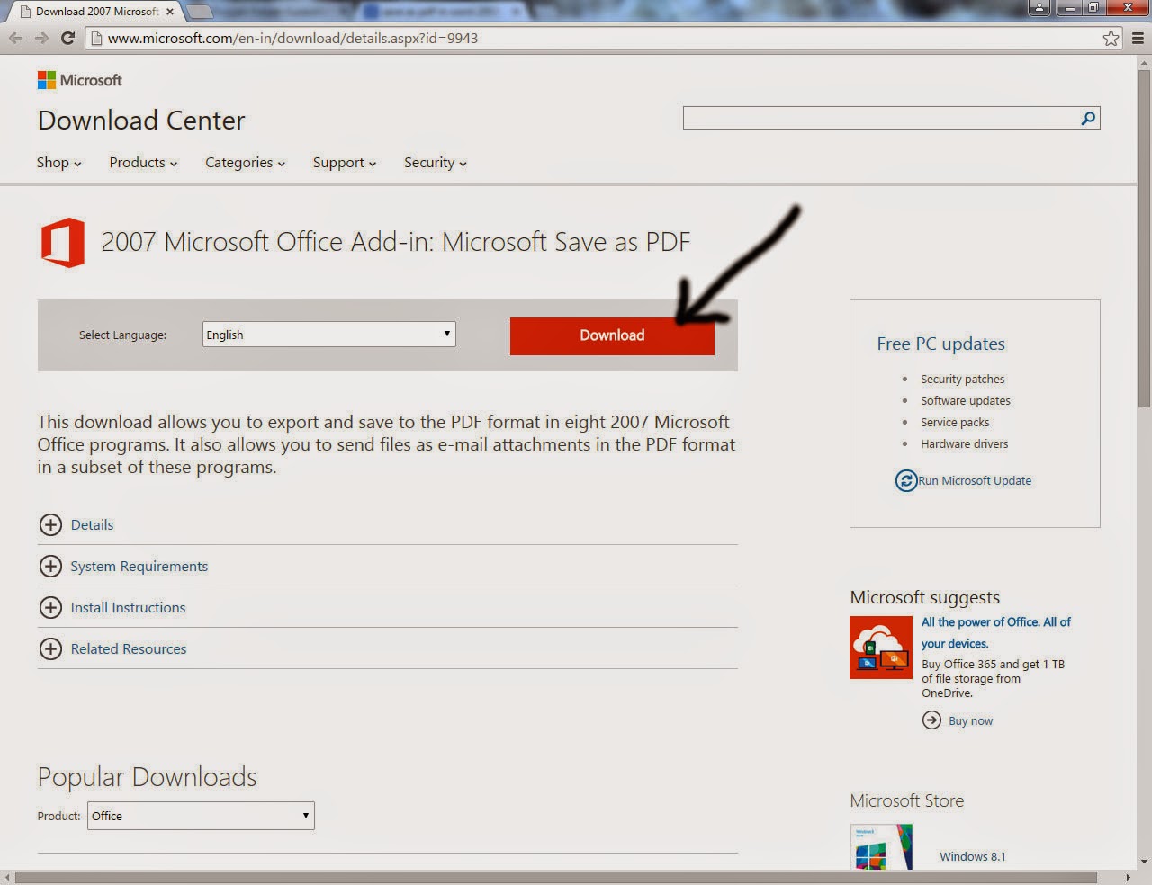This screenshot has width=1152, height=885.
Task: Click the Service packs list item
Action: pyautogui.click(x=955, y=423)
